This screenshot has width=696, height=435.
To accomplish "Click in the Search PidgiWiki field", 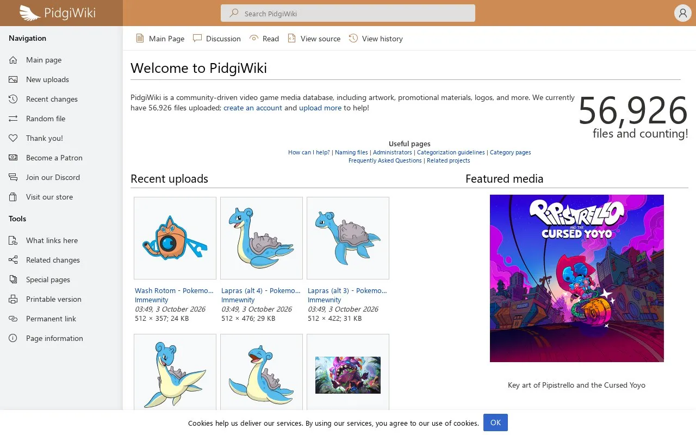I will point(348,13).
